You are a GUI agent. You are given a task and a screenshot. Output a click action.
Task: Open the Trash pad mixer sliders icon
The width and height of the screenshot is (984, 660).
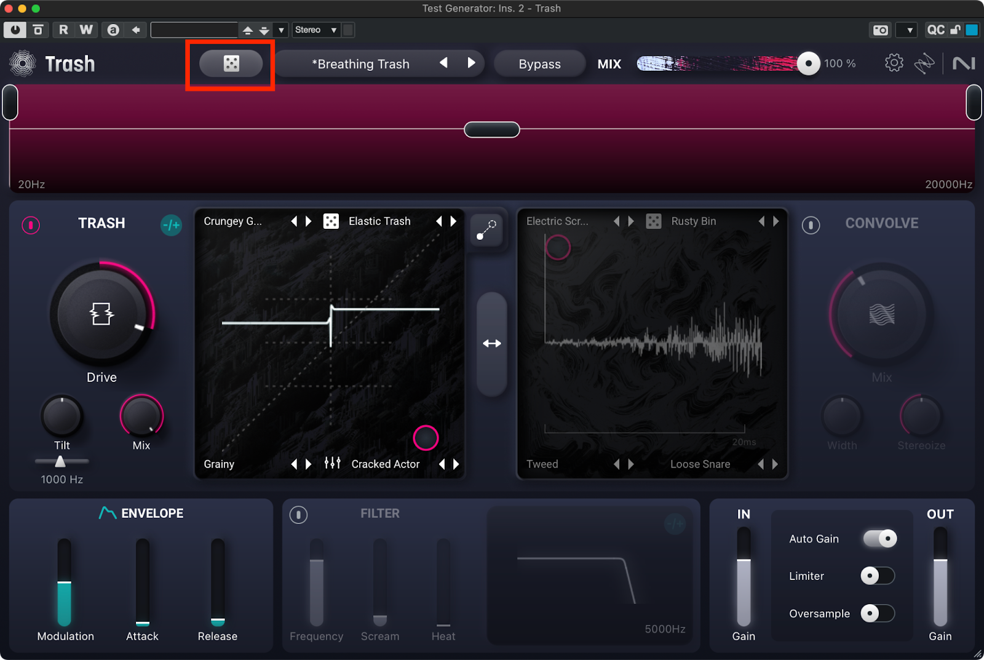(x=332, y=463)
